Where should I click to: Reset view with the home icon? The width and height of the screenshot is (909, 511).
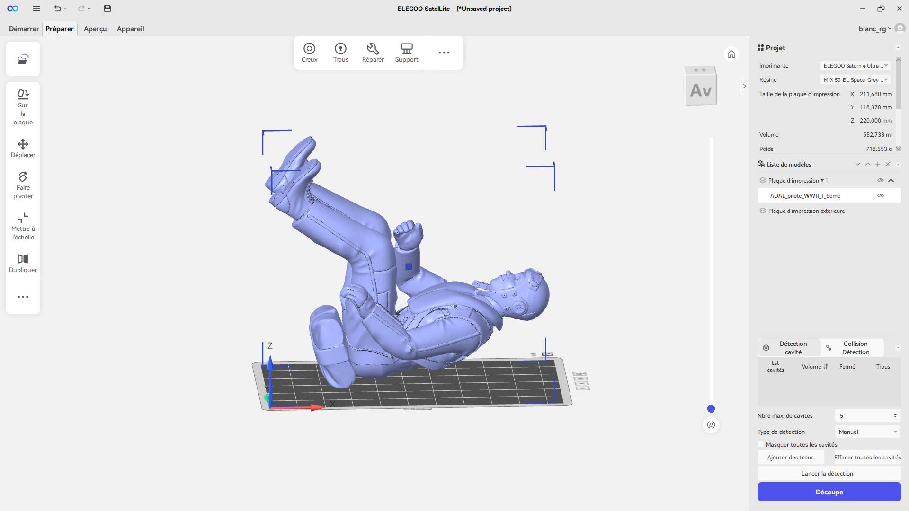(731, 54)
